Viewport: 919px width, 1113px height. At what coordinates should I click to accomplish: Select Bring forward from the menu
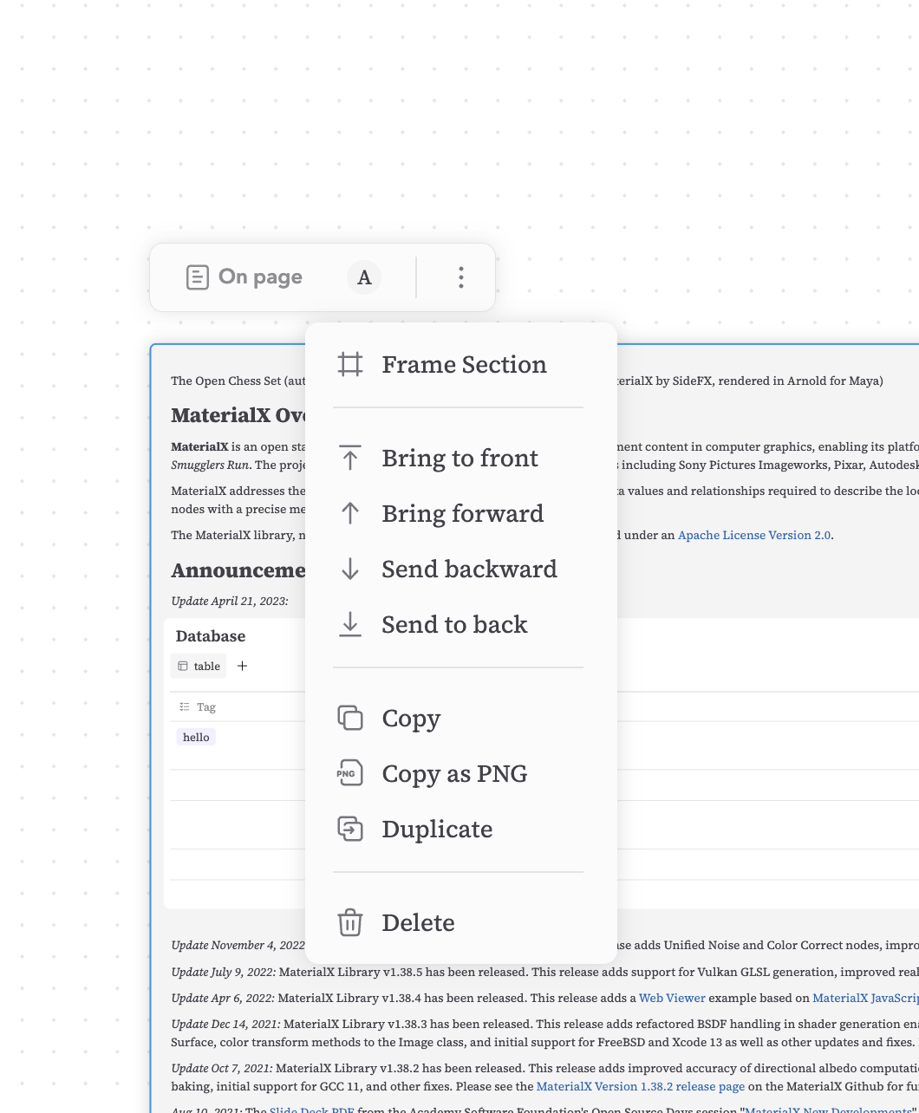(x=462, y=513)
